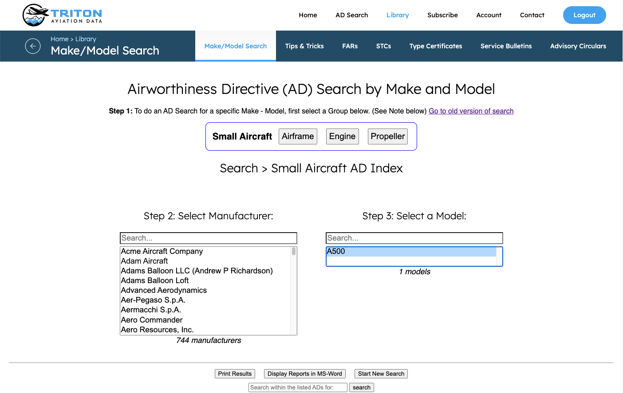
Task: Click the Logout button
Action: [x=584, y=15]
